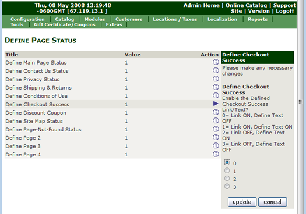
Task: Click info icon for Define Site Map Status
Action: pyautogui.click(x=216, y=120)
